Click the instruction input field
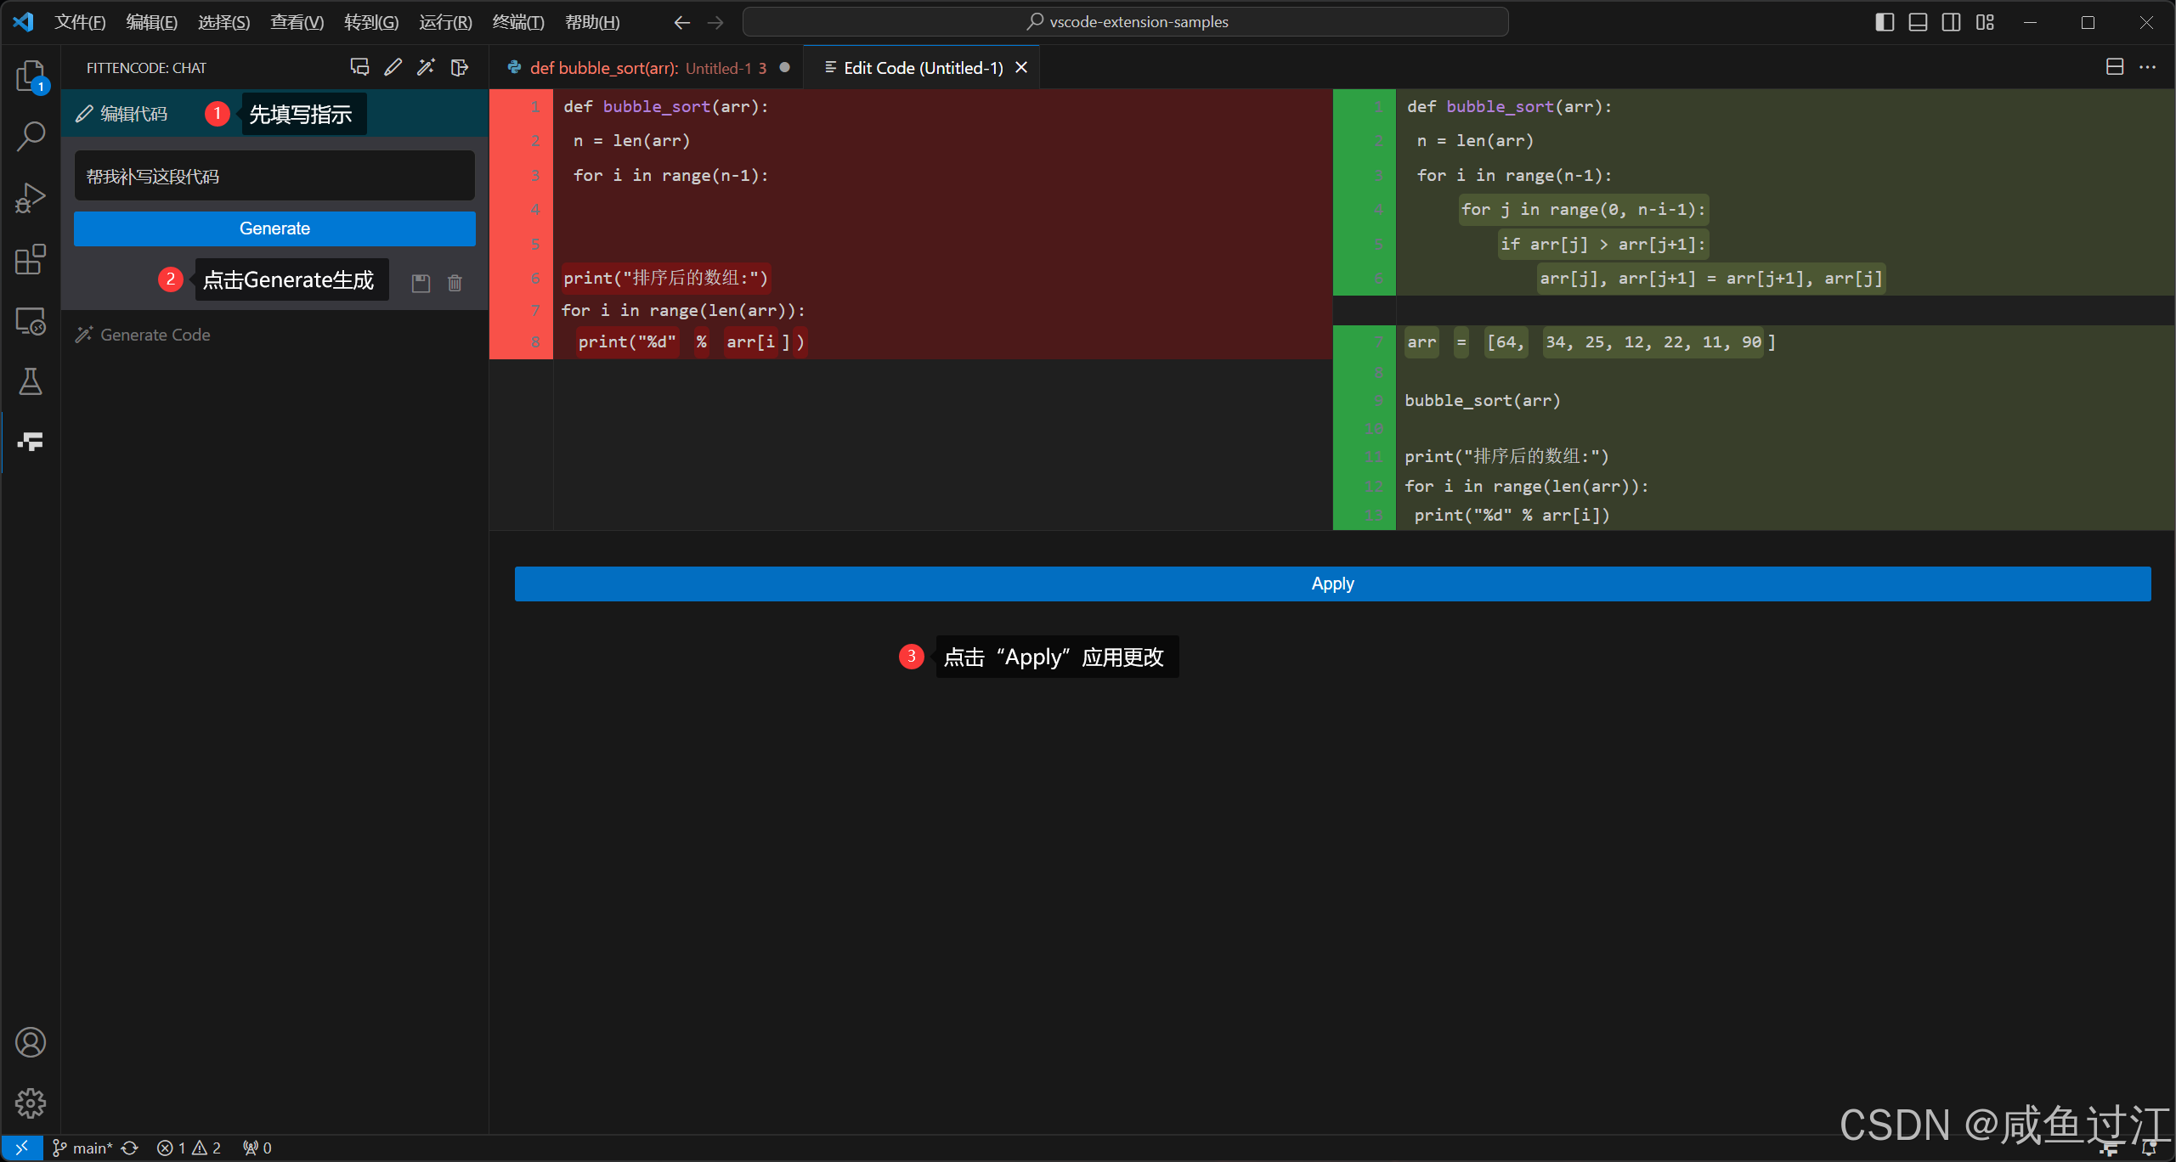The image size is (2176, 1162). (274, 177)
